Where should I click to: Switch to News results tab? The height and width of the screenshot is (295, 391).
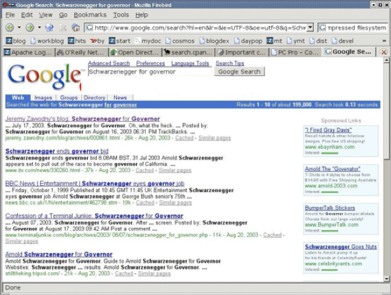[x=121, y=97]
